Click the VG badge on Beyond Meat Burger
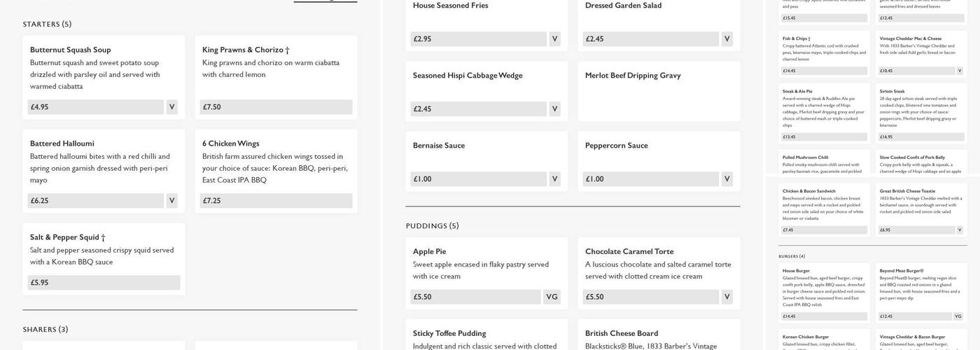The image size is (980, 350). click(x=959, y=316)
